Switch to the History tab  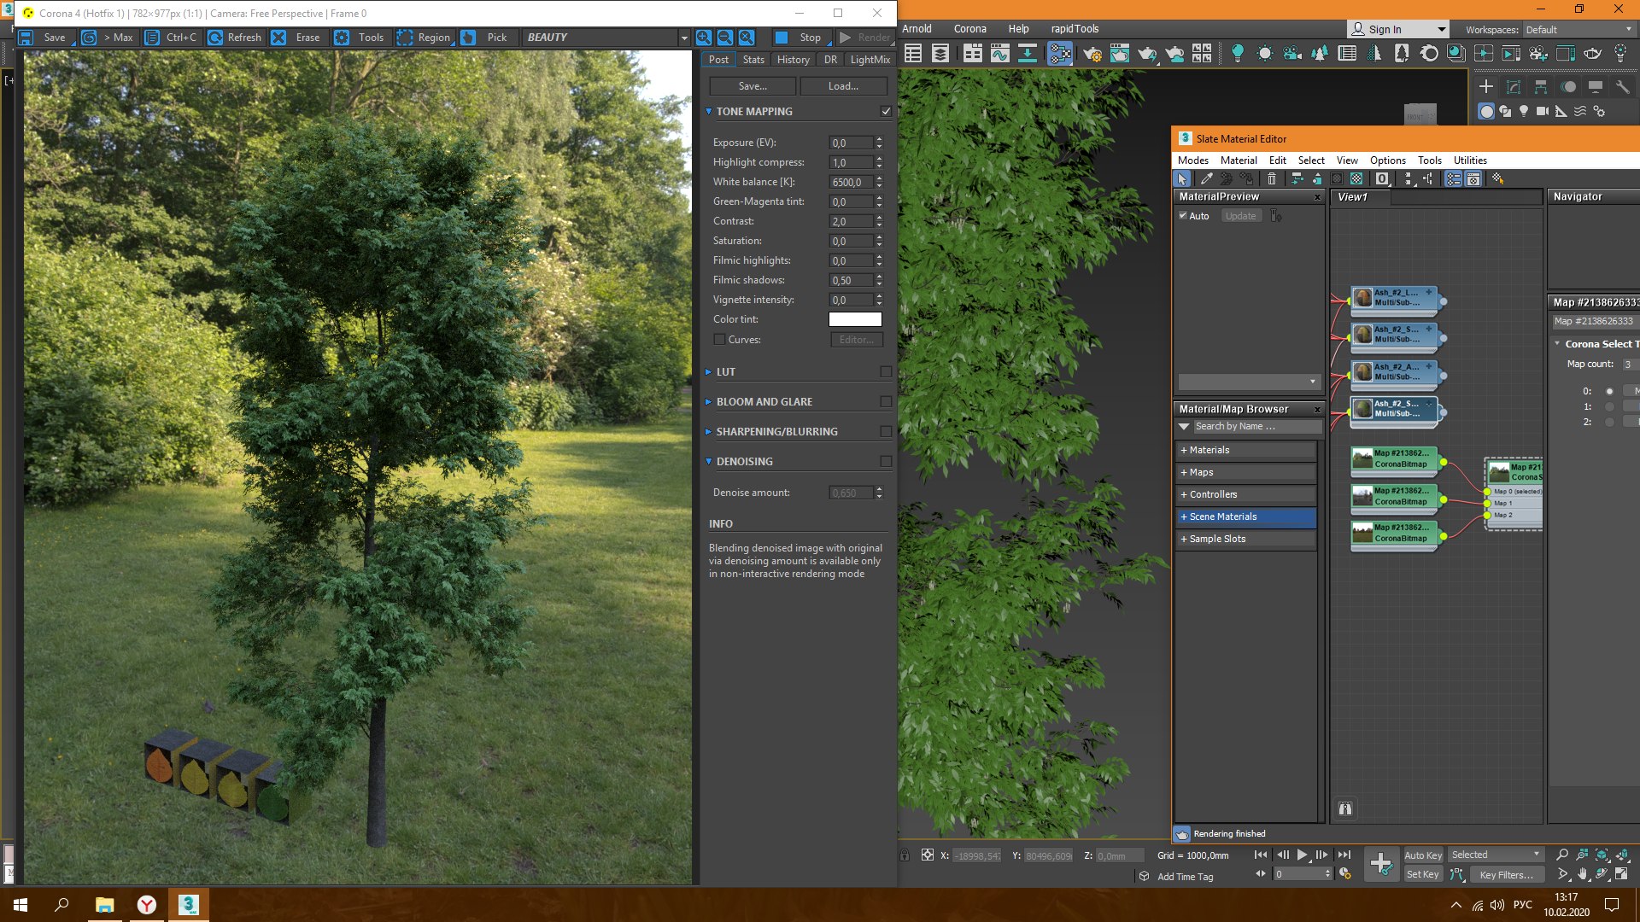[x=793, y=60]
